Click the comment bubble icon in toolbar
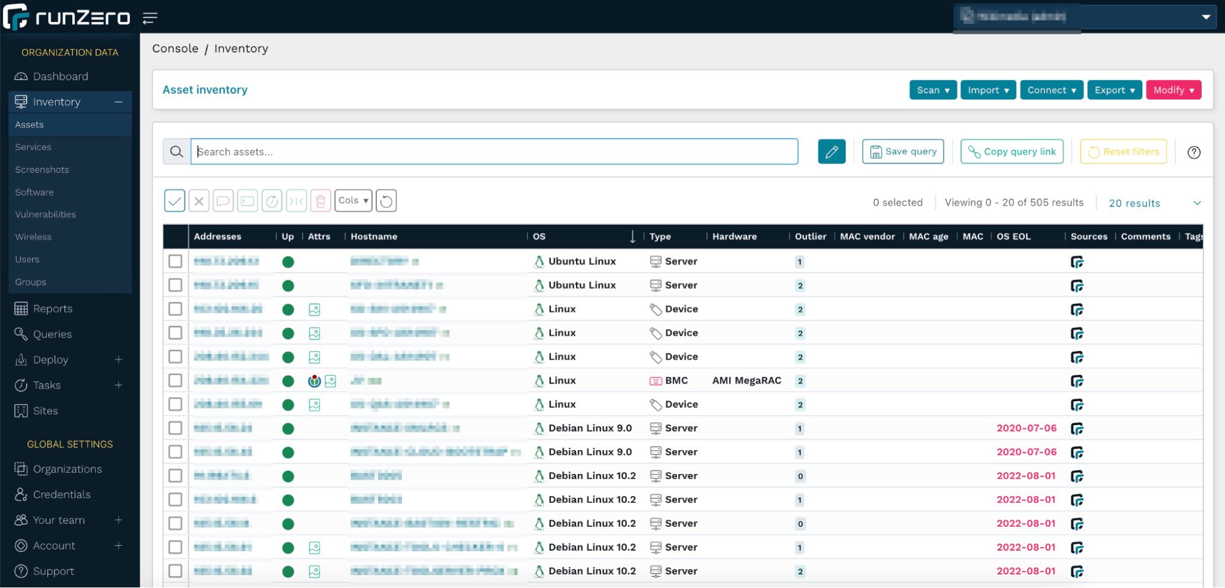Image resolution: width=1225 pixels, height=588 pixels. pos(223,201)
